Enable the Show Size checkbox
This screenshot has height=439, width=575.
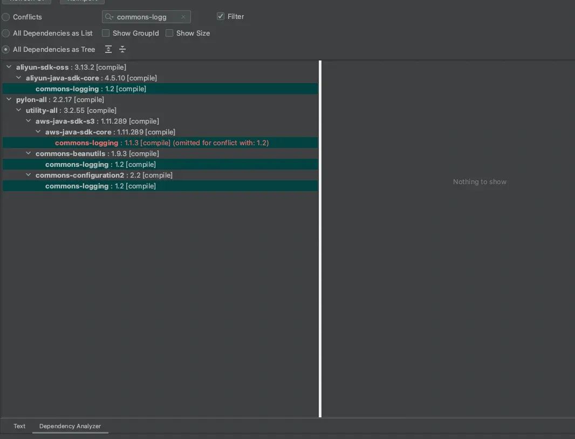tap(169, 33)
